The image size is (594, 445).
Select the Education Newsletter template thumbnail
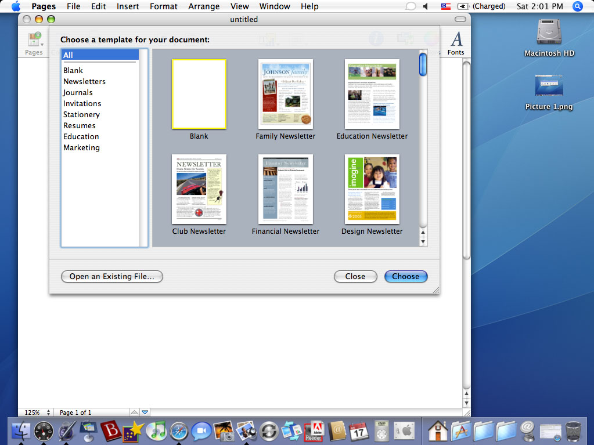coord(372,94)
